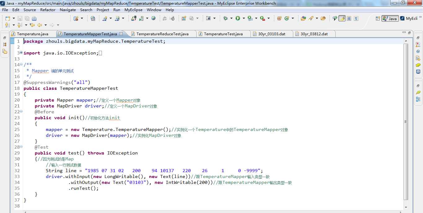Click the Search flashlight icon
Screen dimensions: 423x213
click(x=311, y=18)
